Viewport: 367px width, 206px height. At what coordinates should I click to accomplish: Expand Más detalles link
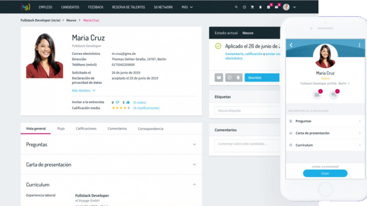(x=84, y=91)
